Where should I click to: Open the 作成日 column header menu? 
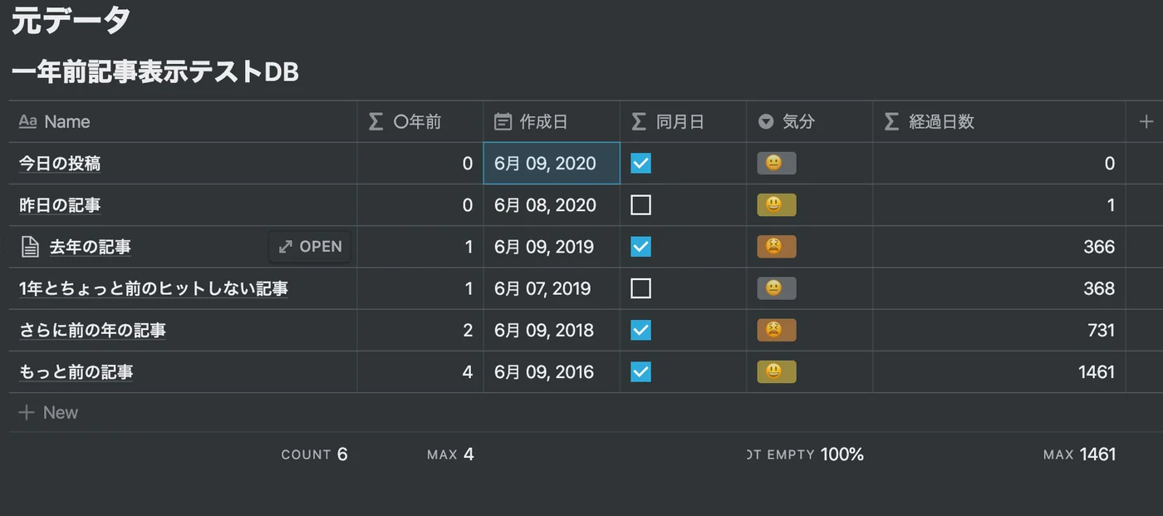pos(552,122)
